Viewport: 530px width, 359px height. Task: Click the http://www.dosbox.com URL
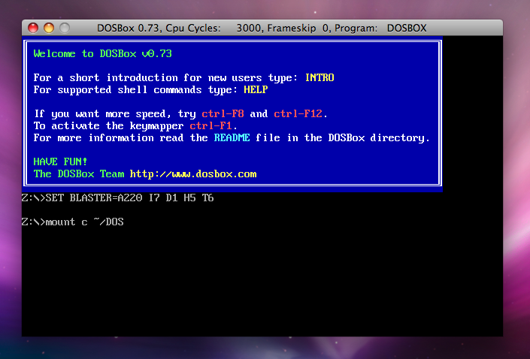pyautogui.click(x=193, y=174)
